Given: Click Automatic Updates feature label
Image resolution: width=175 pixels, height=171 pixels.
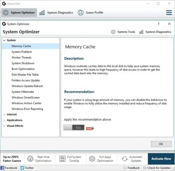Looking at the screenshot, I should (136, 159).
